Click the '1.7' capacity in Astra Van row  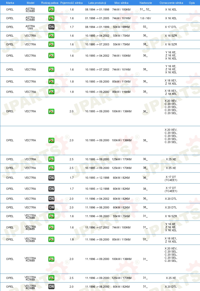(x=72, y=27)
